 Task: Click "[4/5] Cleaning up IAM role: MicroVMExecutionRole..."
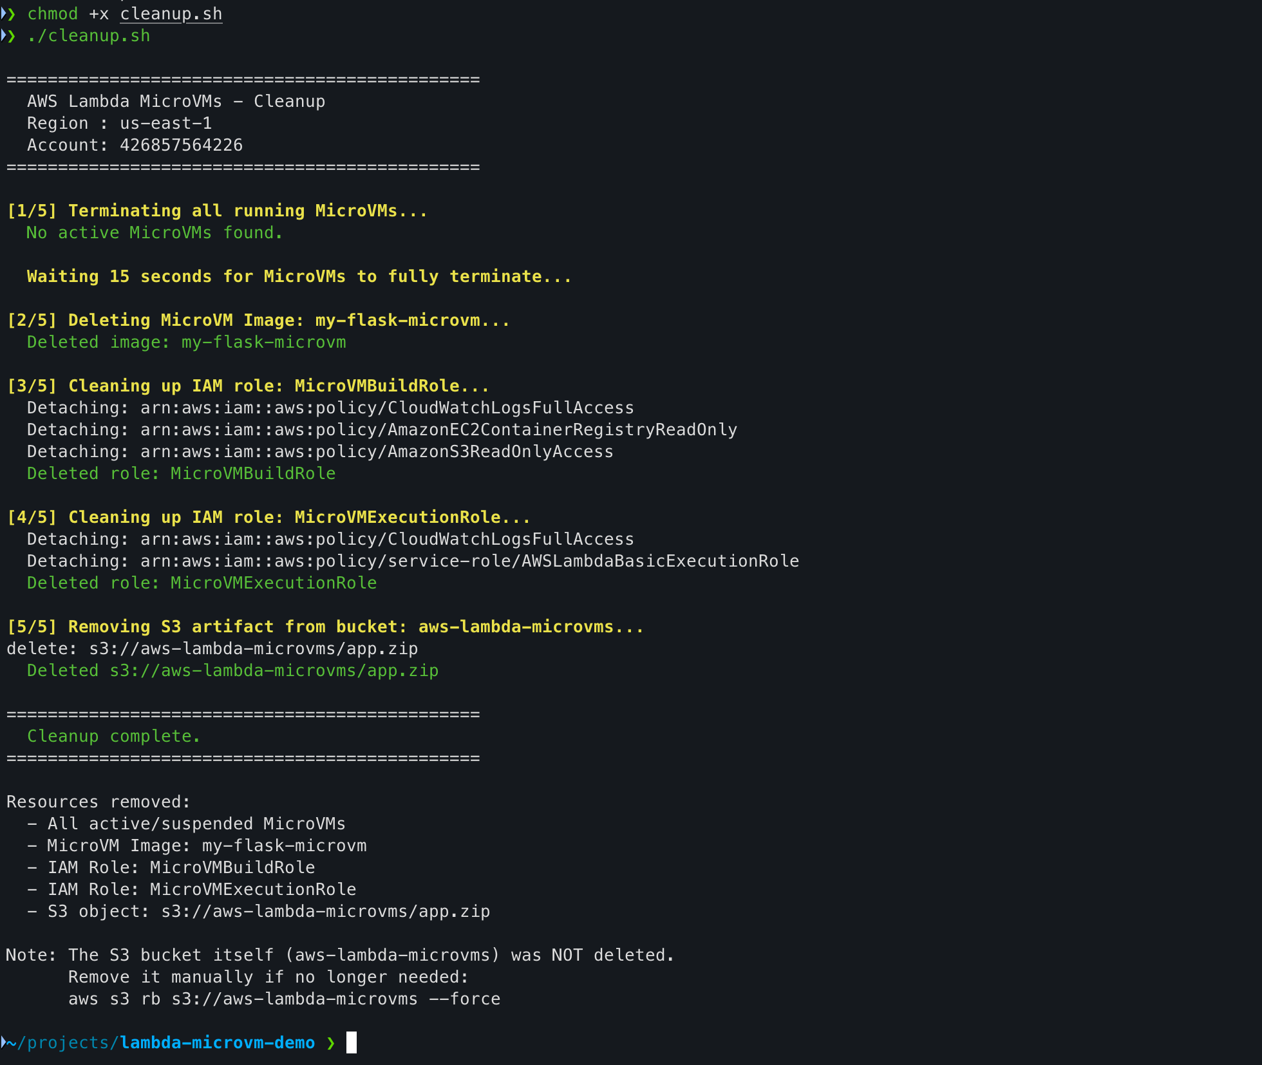[268, 517]
